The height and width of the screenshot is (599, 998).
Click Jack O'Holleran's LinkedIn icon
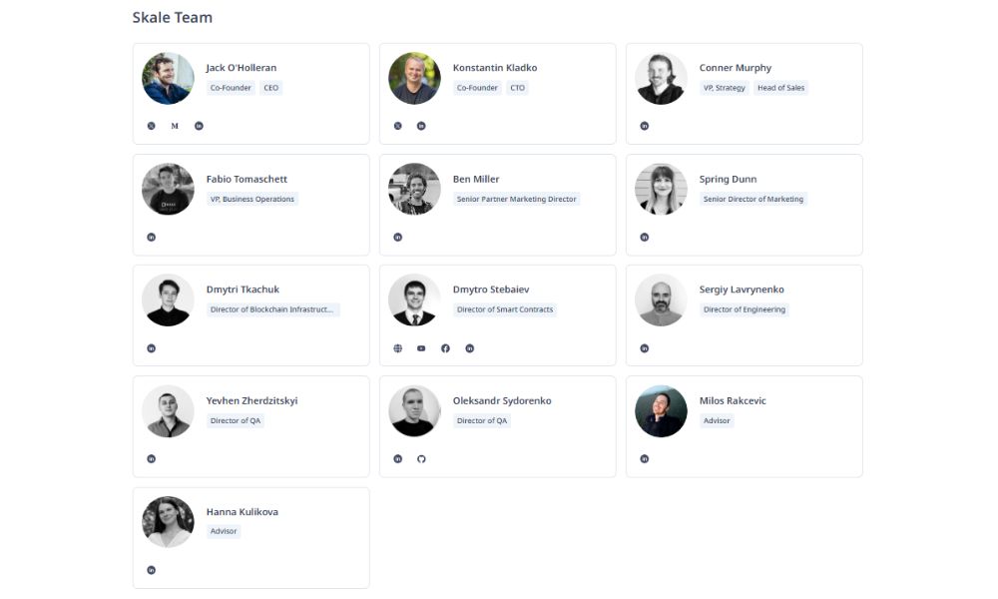[x=199, y=126]
